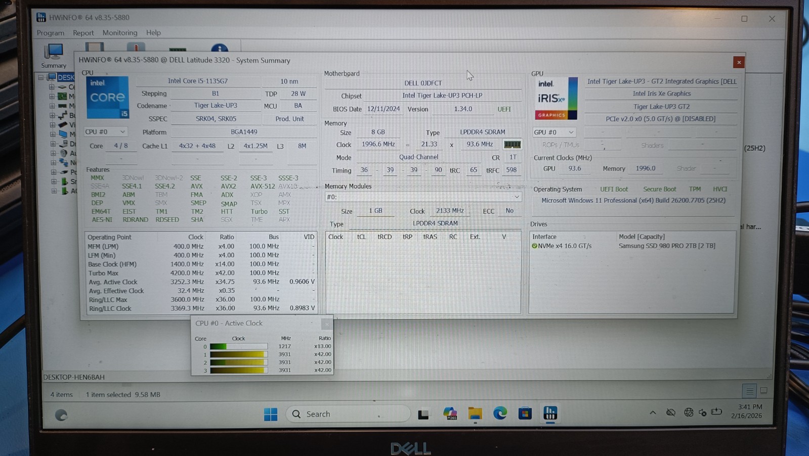Click the Intel Iris Xe Graphics name field
809x456 pixels.
coord(661,94)
